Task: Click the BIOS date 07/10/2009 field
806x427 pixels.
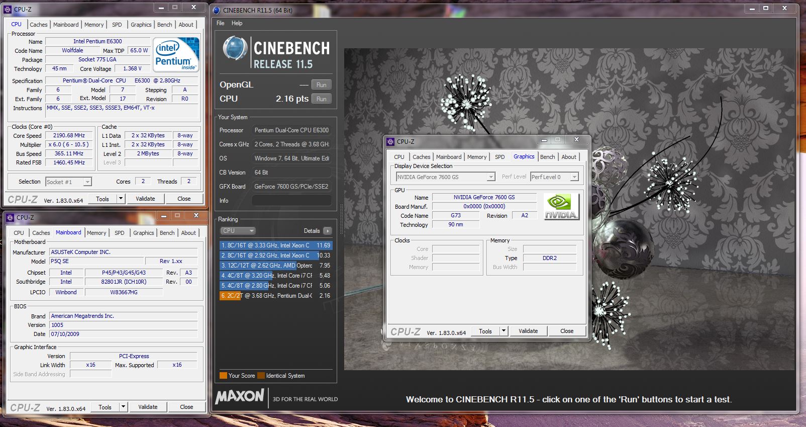Action: pyautogui.click(x=123, y=334)
